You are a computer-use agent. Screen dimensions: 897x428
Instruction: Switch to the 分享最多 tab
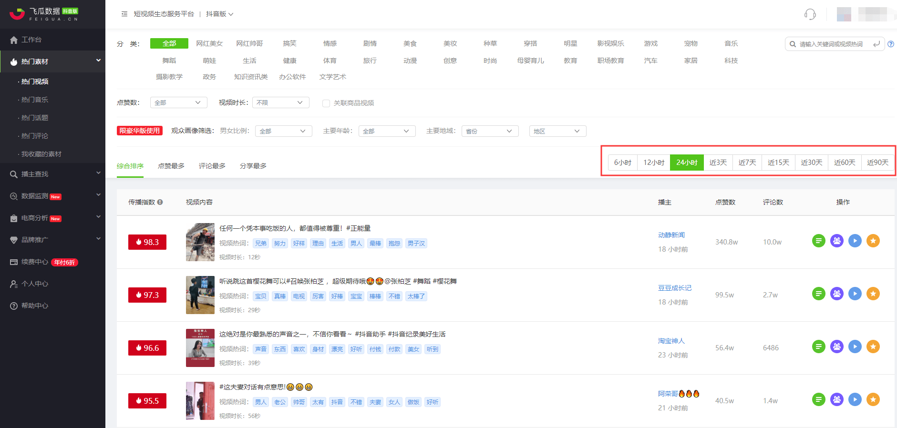tap(253, 166)
